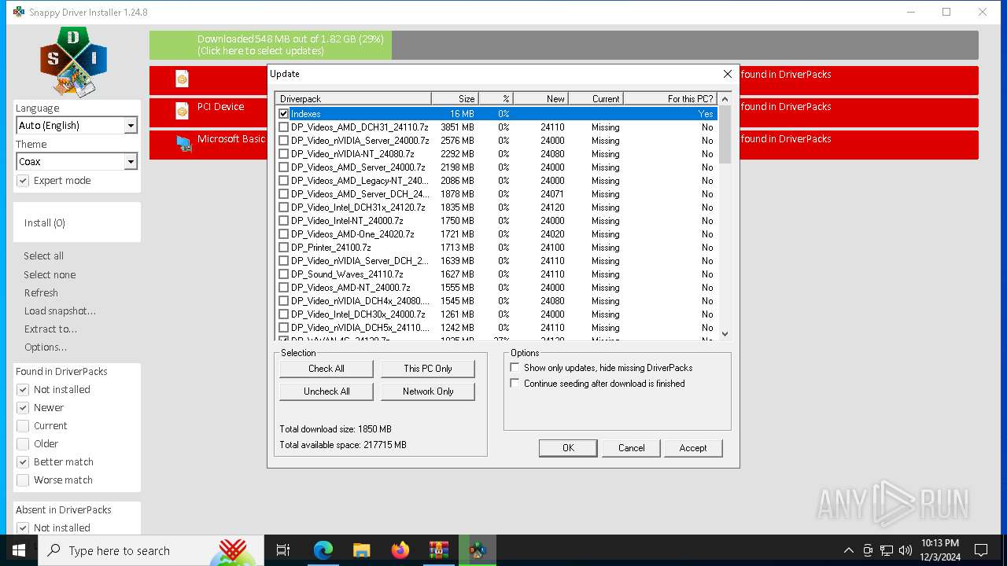The height and width of the screenshot is (566, 1007).
Task: Sort list by For this PC? column header
Action: coord(670,98)
